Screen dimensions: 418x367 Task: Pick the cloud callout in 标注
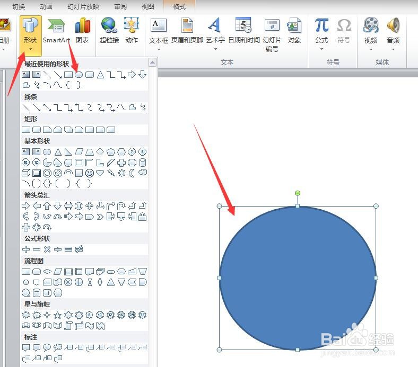click(x=58, y=347)
